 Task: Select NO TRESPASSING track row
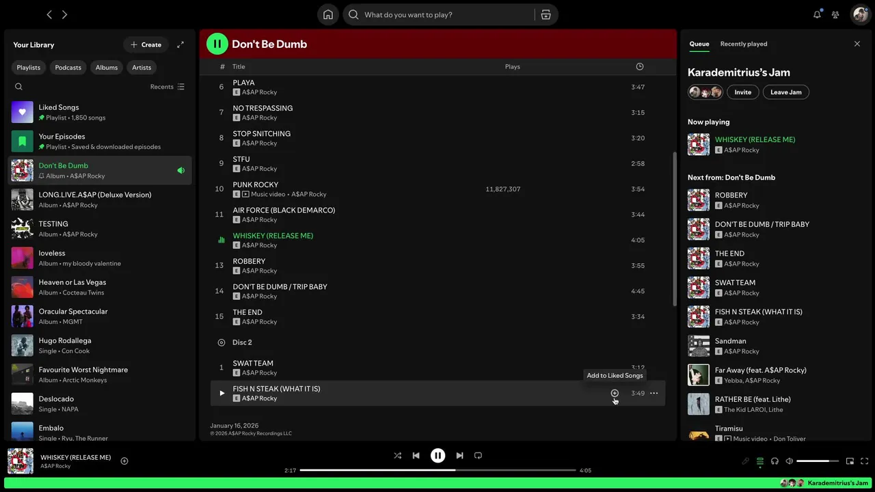click(x=437, y=113)
